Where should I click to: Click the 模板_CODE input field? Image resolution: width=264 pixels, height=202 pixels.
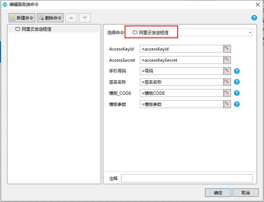181,93
